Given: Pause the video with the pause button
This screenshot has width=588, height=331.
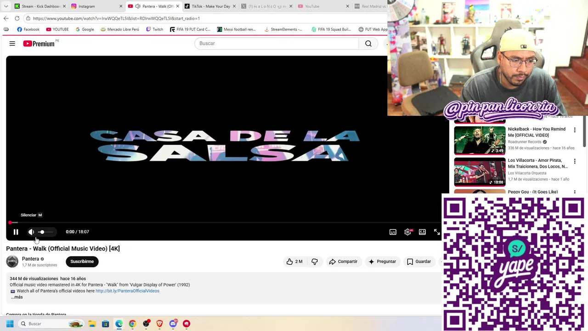Looking at the screenshot, I should point(16,232).
